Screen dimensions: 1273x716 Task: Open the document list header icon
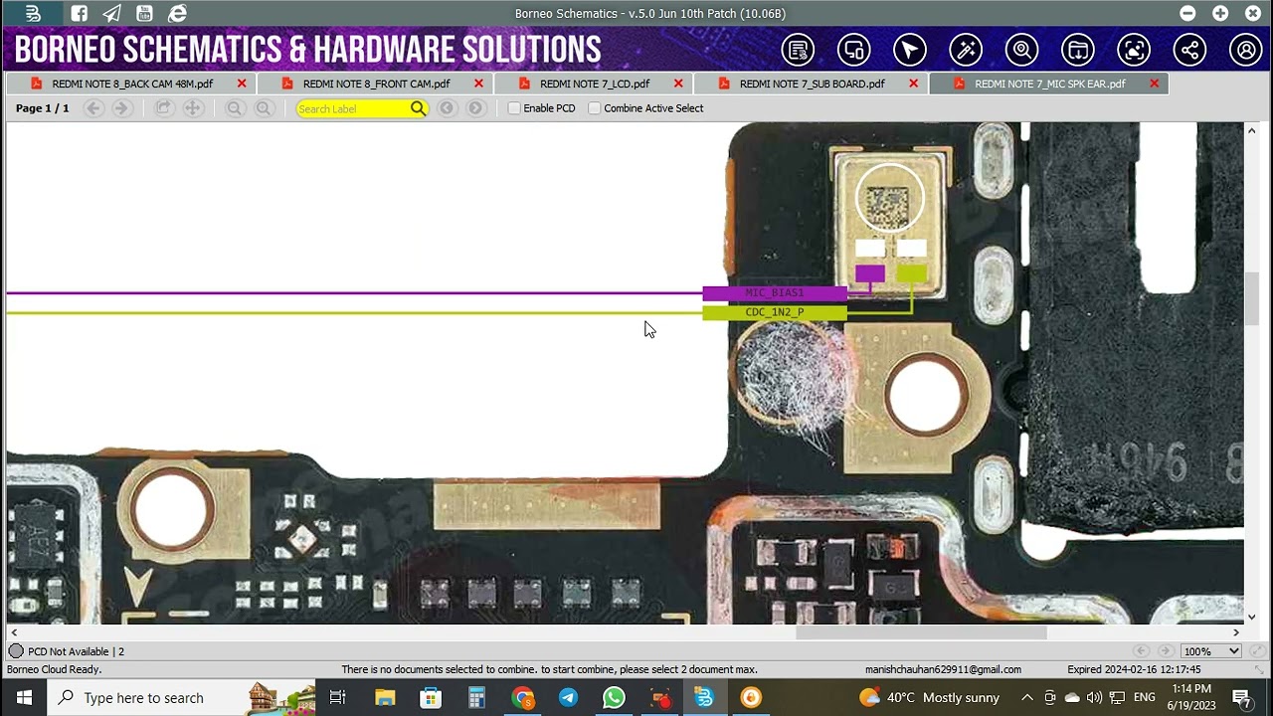coord(798,50)
